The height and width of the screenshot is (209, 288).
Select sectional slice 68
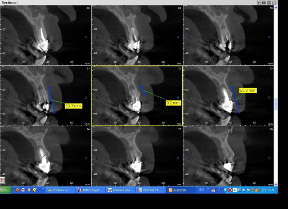pyautogui.click(x=46, y=35)
